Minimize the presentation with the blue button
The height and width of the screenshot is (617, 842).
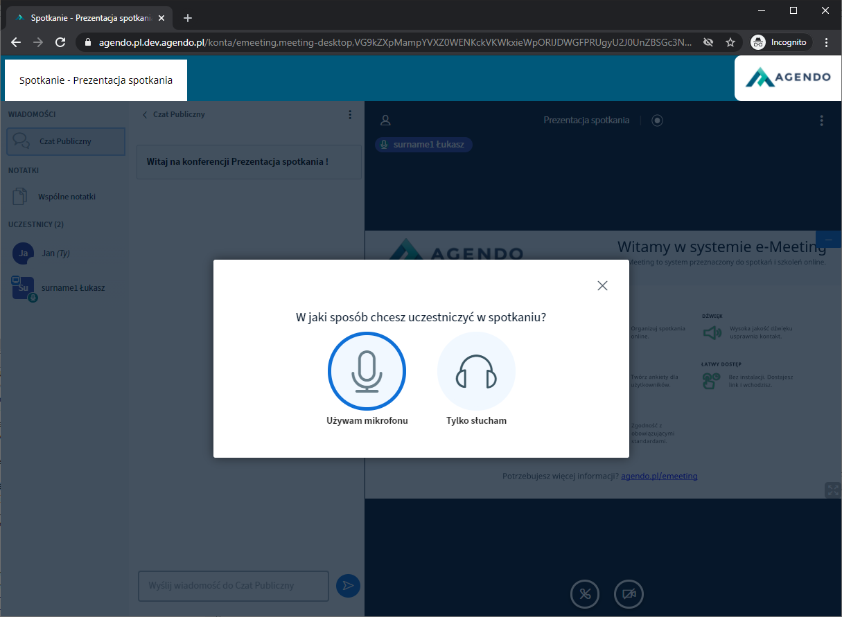pyautogui.click(x=828, y=239)
